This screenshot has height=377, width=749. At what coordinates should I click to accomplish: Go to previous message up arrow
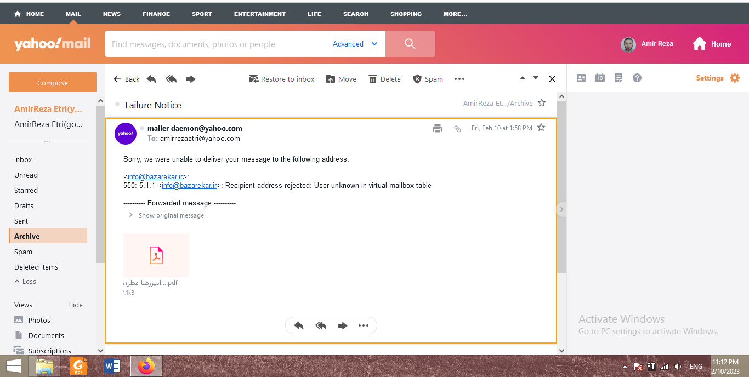[523, 78]
